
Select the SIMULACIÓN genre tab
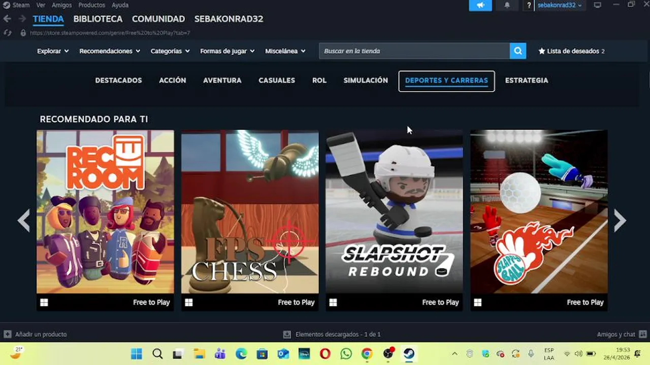point(366,80)
